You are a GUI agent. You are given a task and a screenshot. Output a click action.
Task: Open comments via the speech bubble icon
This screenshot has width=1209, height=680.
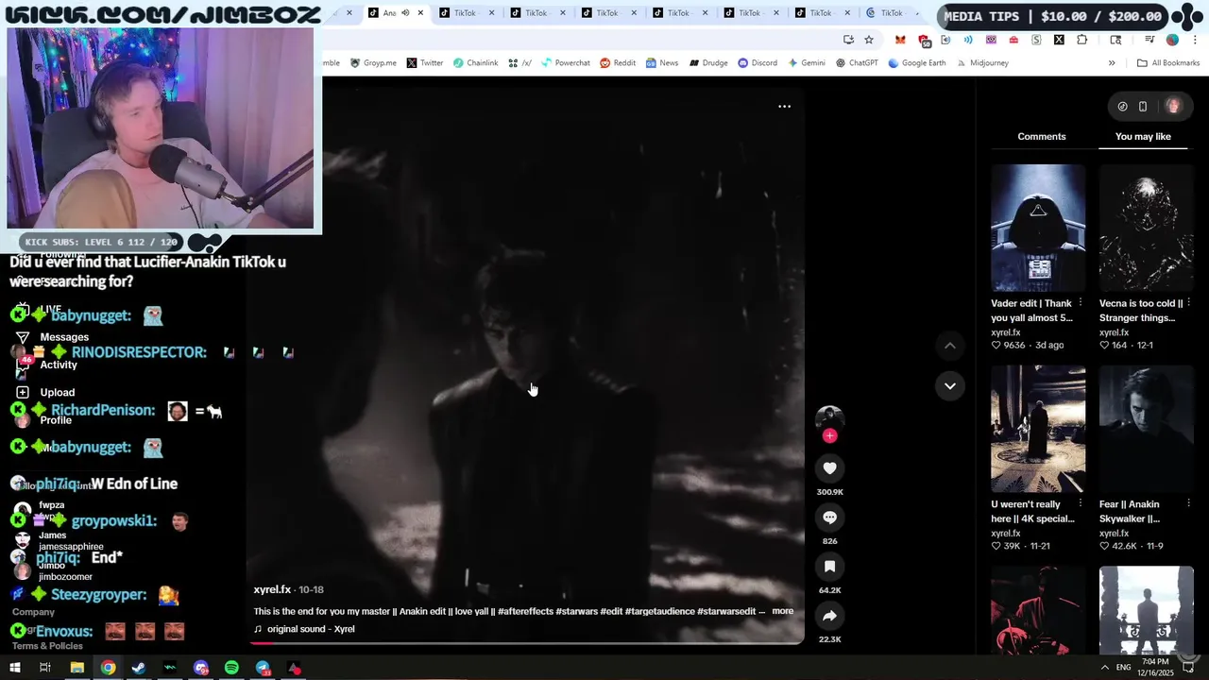[x=829, y=518]
